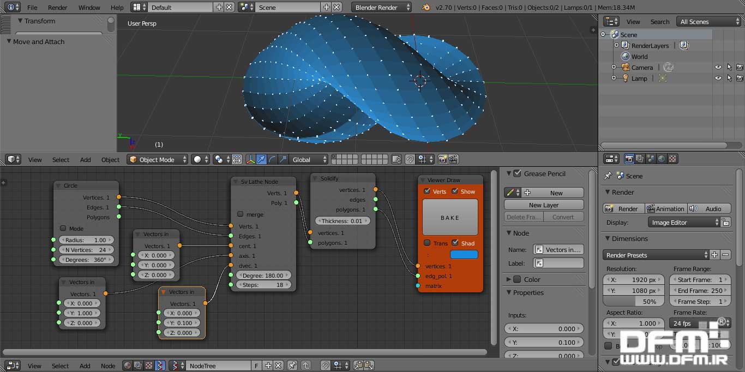The height and width of the screenshot is (372, 745).
Task: Paste nodes from clipboard icon
Action: coord(369,365)
